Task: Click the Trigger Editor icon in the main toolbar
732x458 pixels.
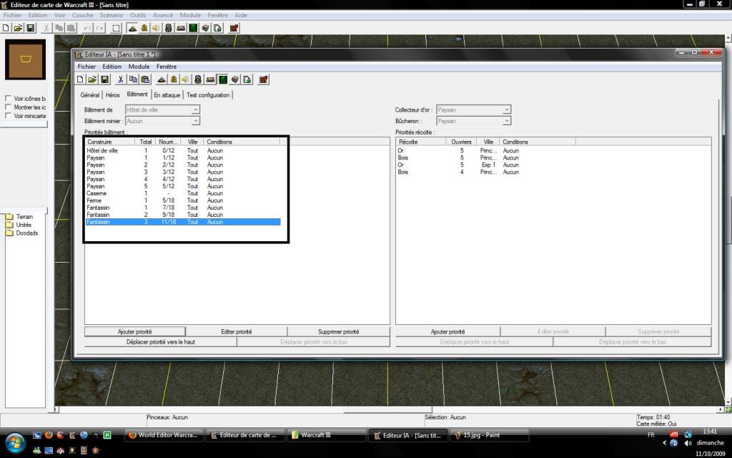Action: (144, 28)
